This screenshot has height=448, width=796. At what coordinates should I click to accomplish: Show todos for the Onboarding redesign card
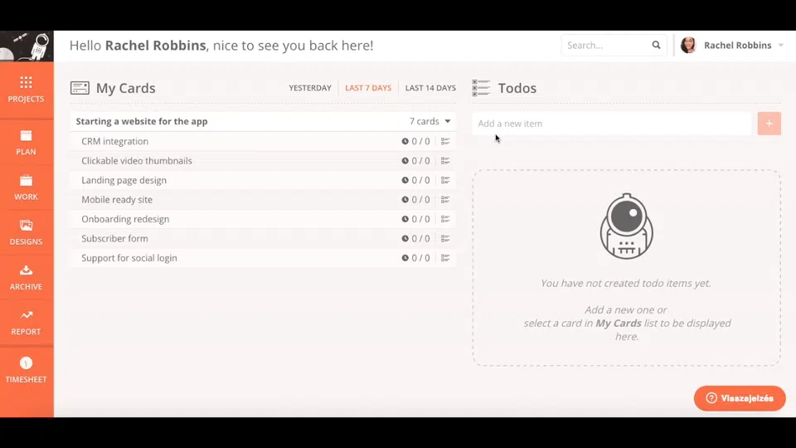[445, 219]
